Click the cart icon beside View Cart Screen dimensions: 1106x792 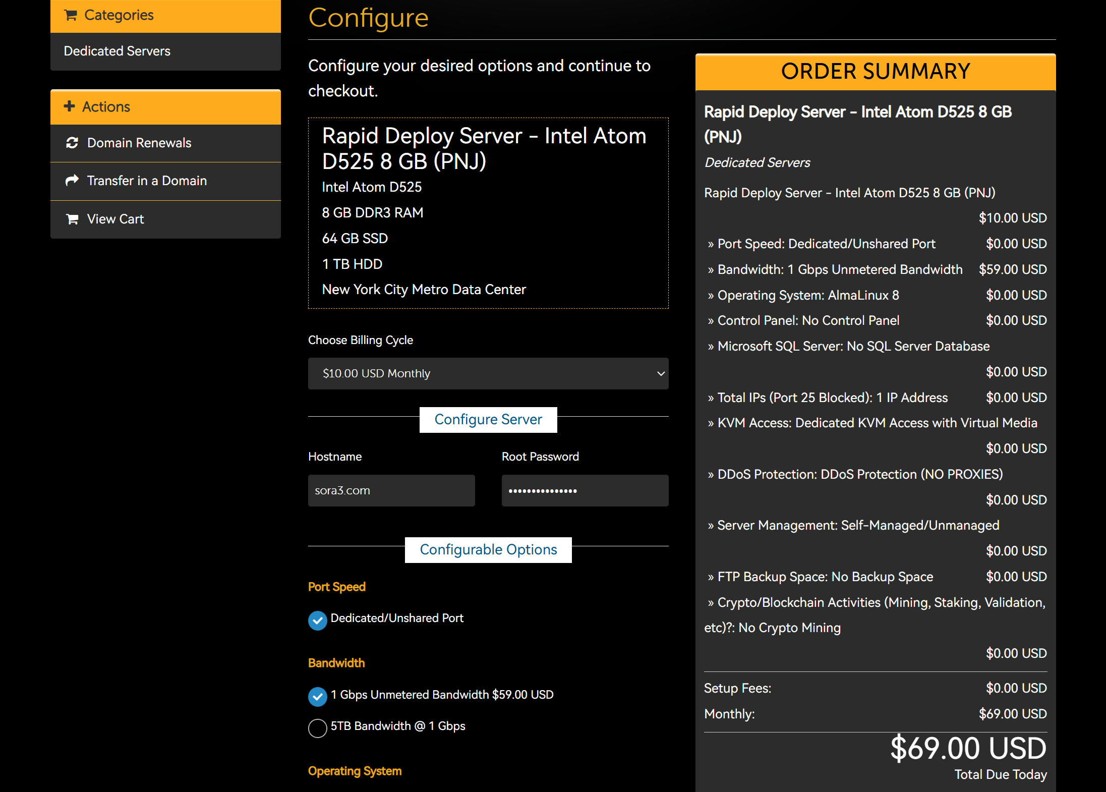point(72,219)
